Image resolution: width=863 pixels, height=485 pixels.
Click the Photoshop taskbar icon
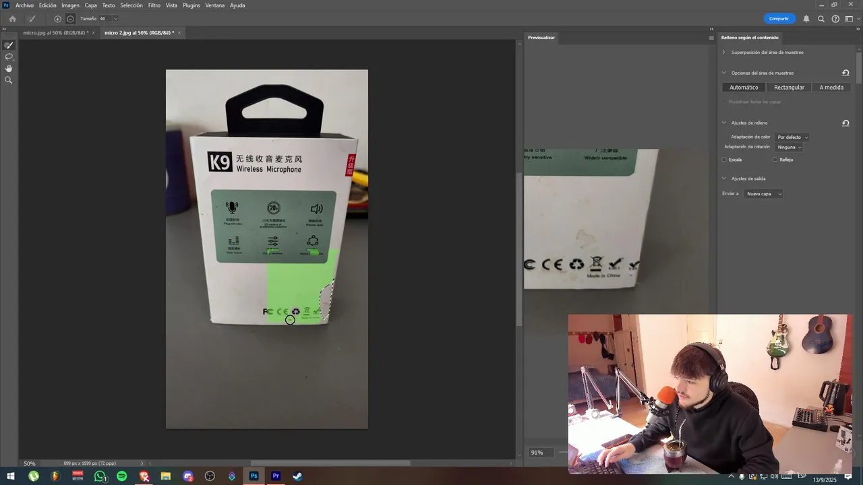pyautogui.click(x=254, y=476)
